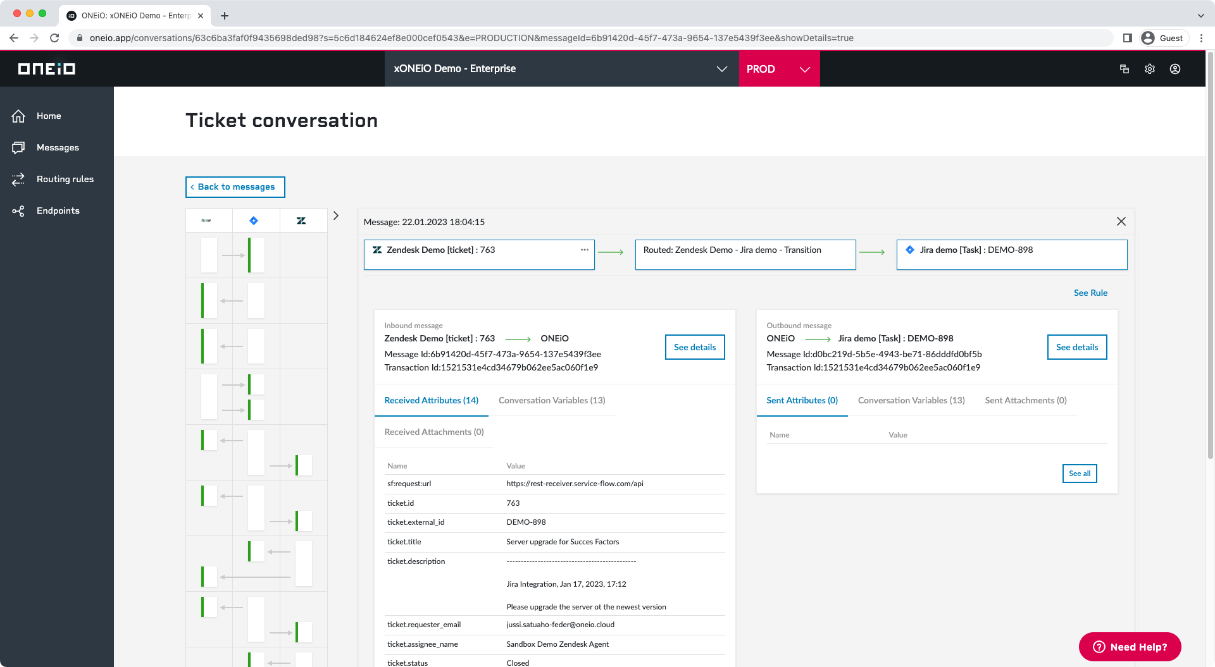The height and width of the screenshot is (667, 1215).
Task: Open the PROD environment dropdown
Action: pos(803,69)
